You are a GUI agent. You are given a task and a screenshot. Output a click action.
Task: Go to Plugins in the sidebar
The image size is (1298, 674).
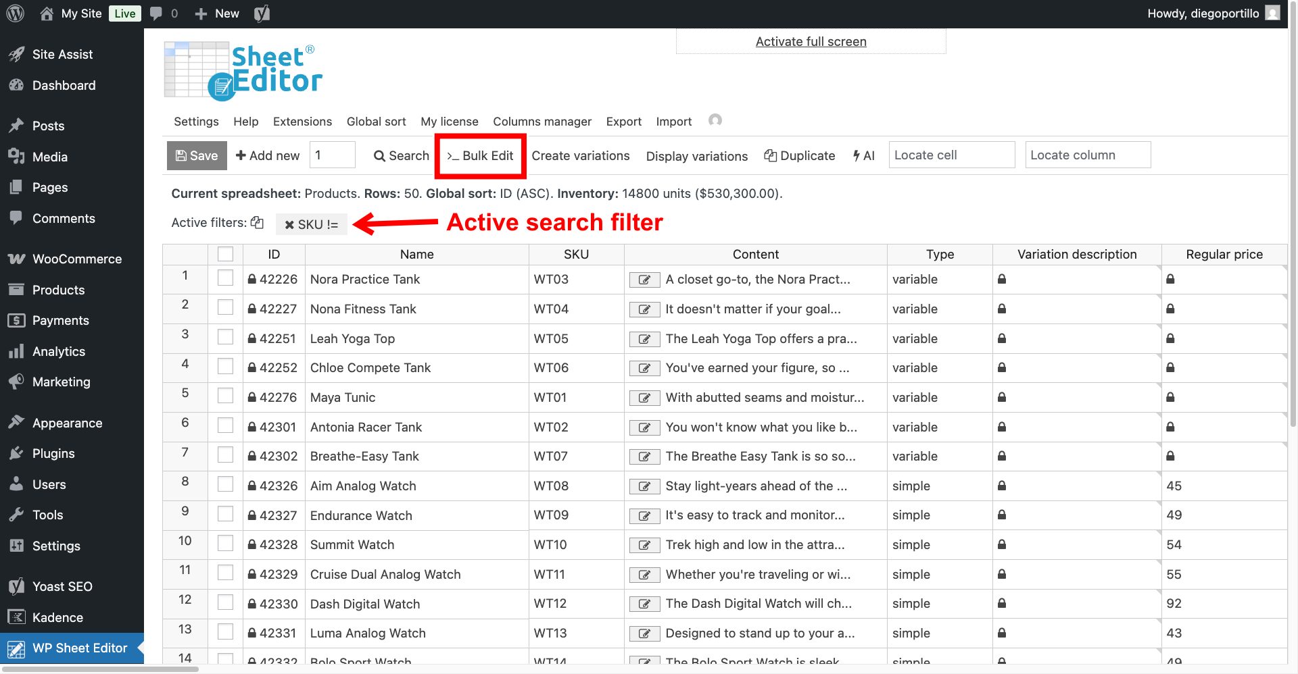pos(53,453)
